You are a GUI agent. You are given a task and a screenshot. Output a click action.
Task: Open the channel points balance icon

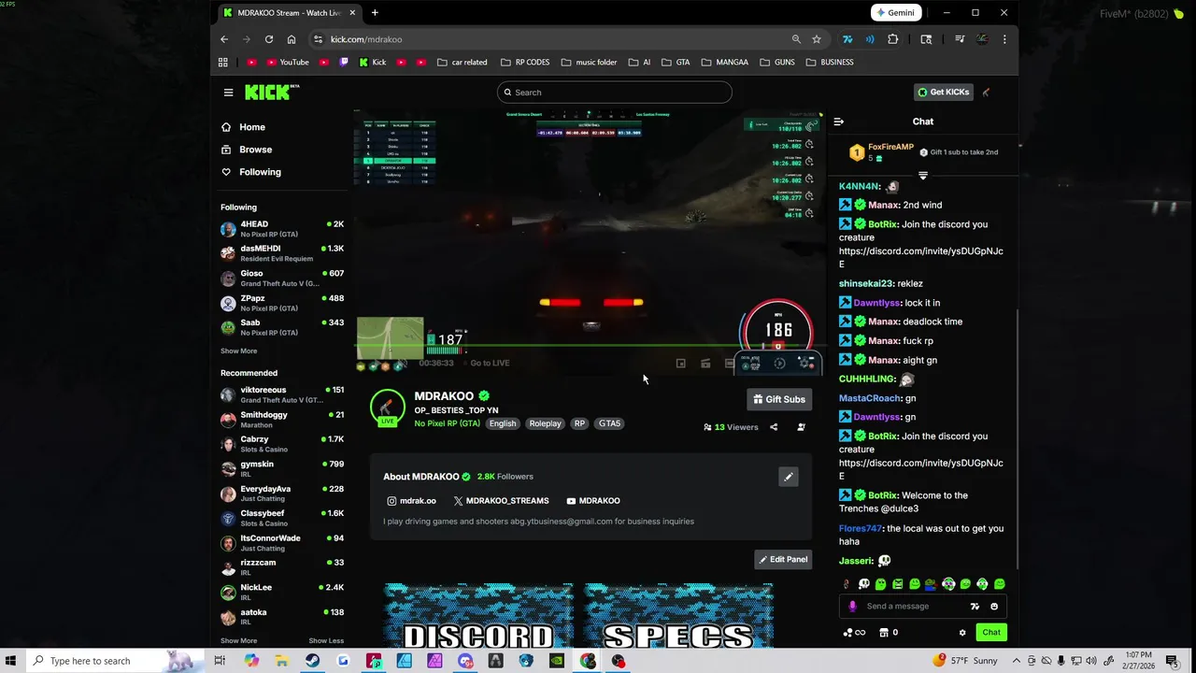[x=854, y=633]
